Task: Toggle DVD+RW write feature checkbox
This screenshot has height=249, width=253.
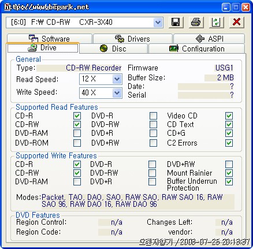Action: [229, 165]
